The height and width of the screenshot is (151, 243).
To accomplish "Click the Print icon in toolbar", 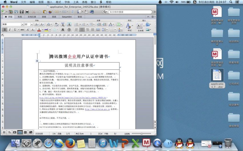I will point(27,12).
